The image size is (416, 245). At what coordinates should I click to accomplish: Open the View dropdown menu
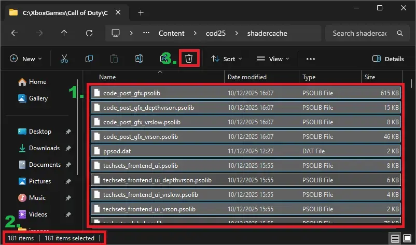(273, 59)
